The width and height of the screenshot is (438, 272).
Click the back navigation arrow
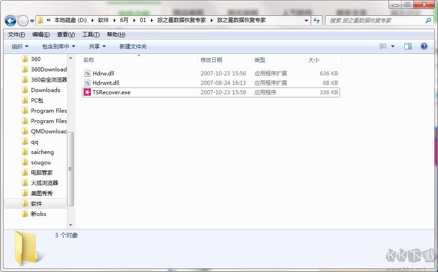click(10, 21)
